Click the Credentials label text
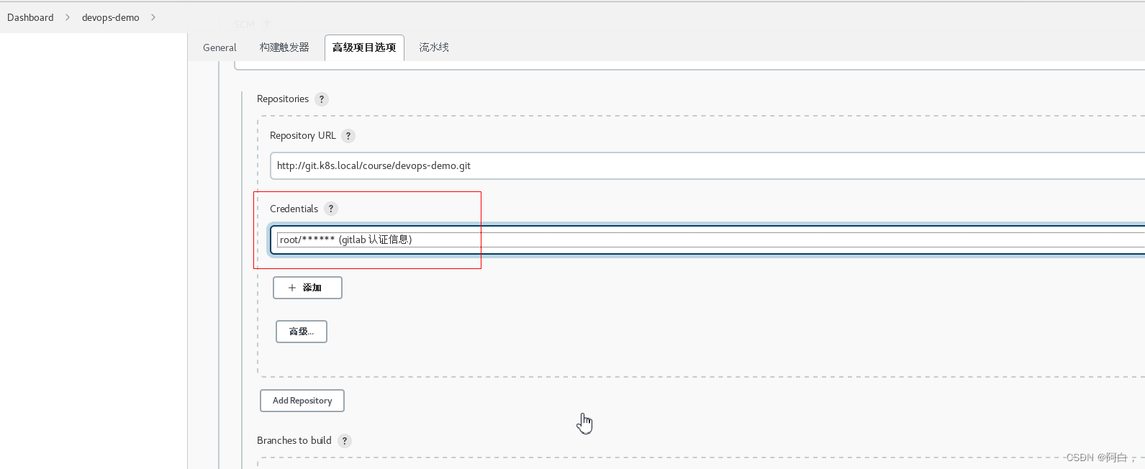The width and height of the screenshot is (1145, 469). point(294,209)
